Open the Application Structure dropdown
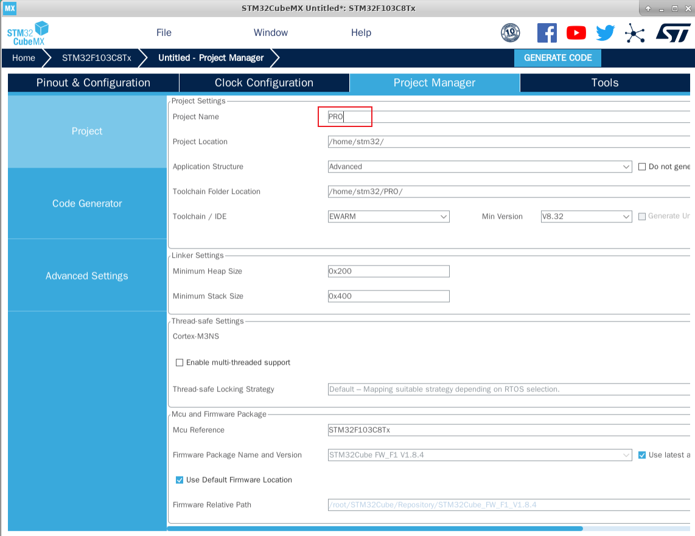This screenshot has height=536, width=695. pyautogui.click(x=480, y=167)
